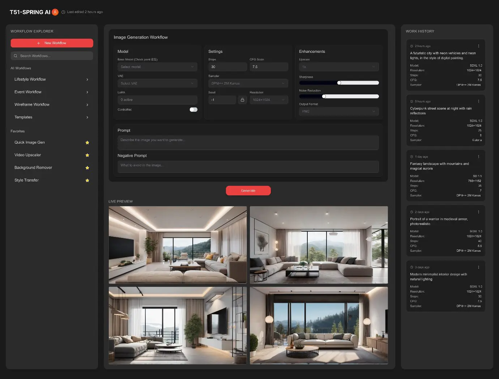Click Style Transfer favorite star
The image size is (499, 379).
tap(87, 180)
